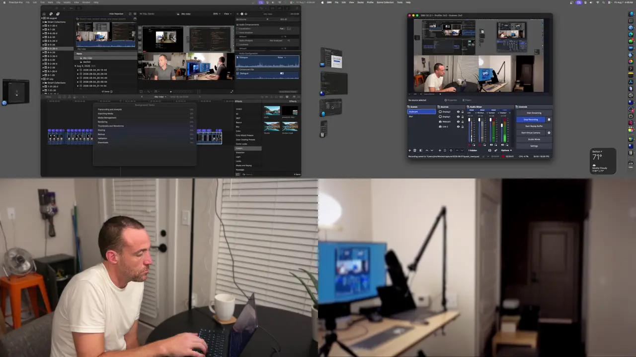Screen dimensions: 636x357
Task: Select the blur scene in OBS Scenes
Action: (x=422, y=116)
